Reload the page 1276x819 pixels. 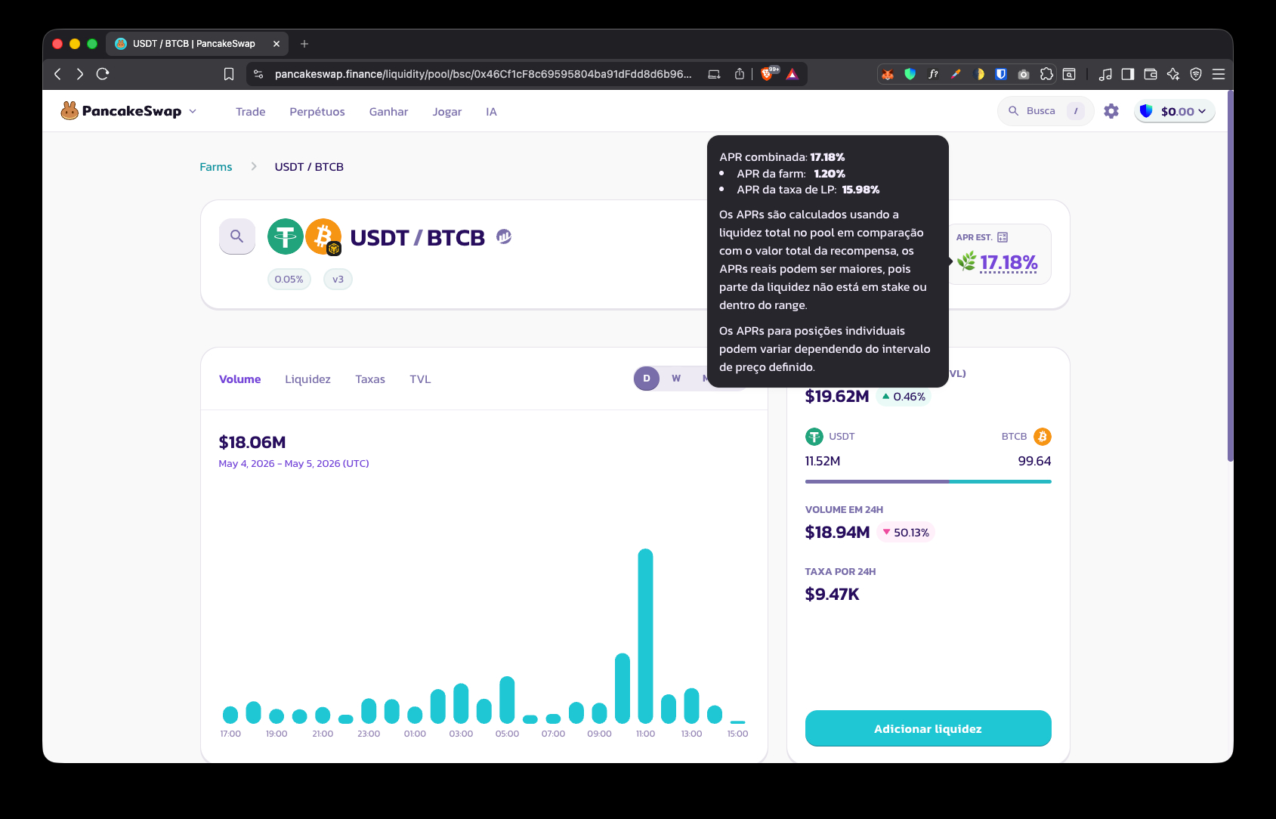[104, 74]
